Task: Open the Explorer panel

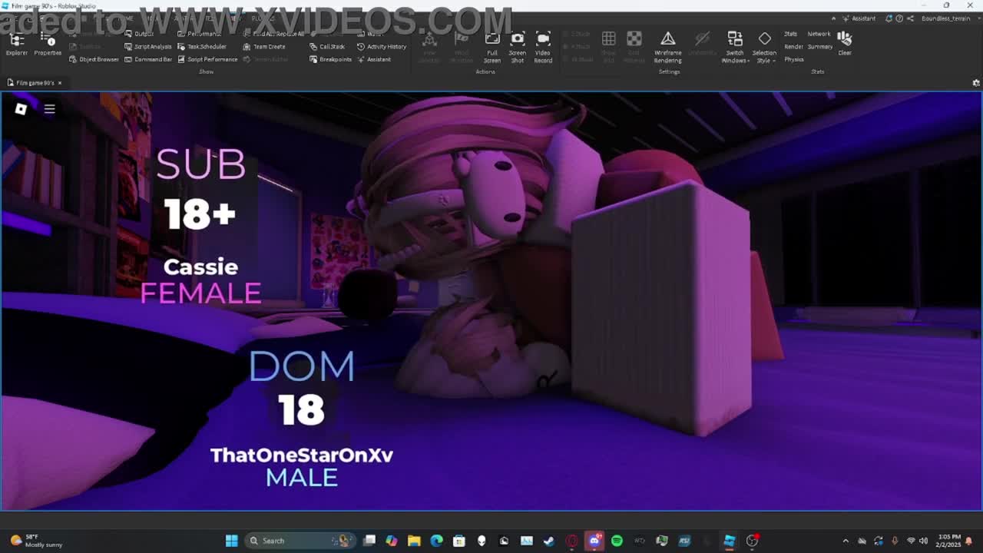Action: coord(16,45)
